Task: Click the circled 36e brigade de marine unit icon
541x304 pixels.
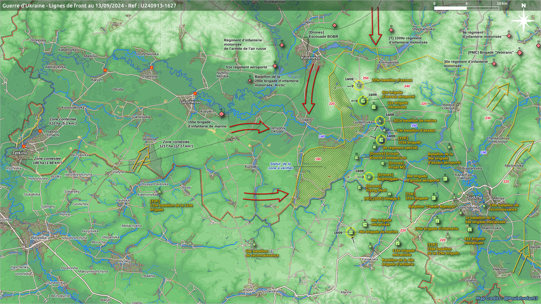Action: 351,232
